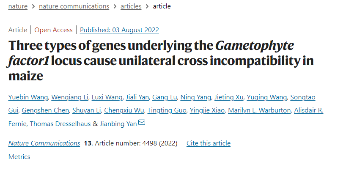Click author Yingjie Xiao
The width and height of the screenshot is (357, 170).
click(207, 111)
